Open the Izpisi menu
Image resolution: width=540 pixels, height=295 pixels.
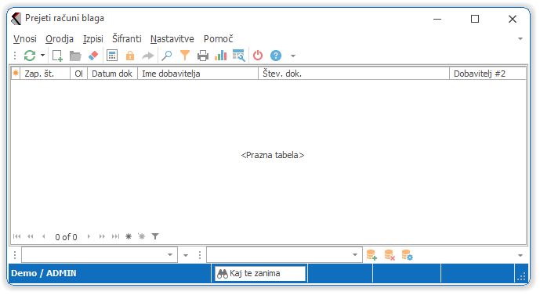[x=93, y=39]
